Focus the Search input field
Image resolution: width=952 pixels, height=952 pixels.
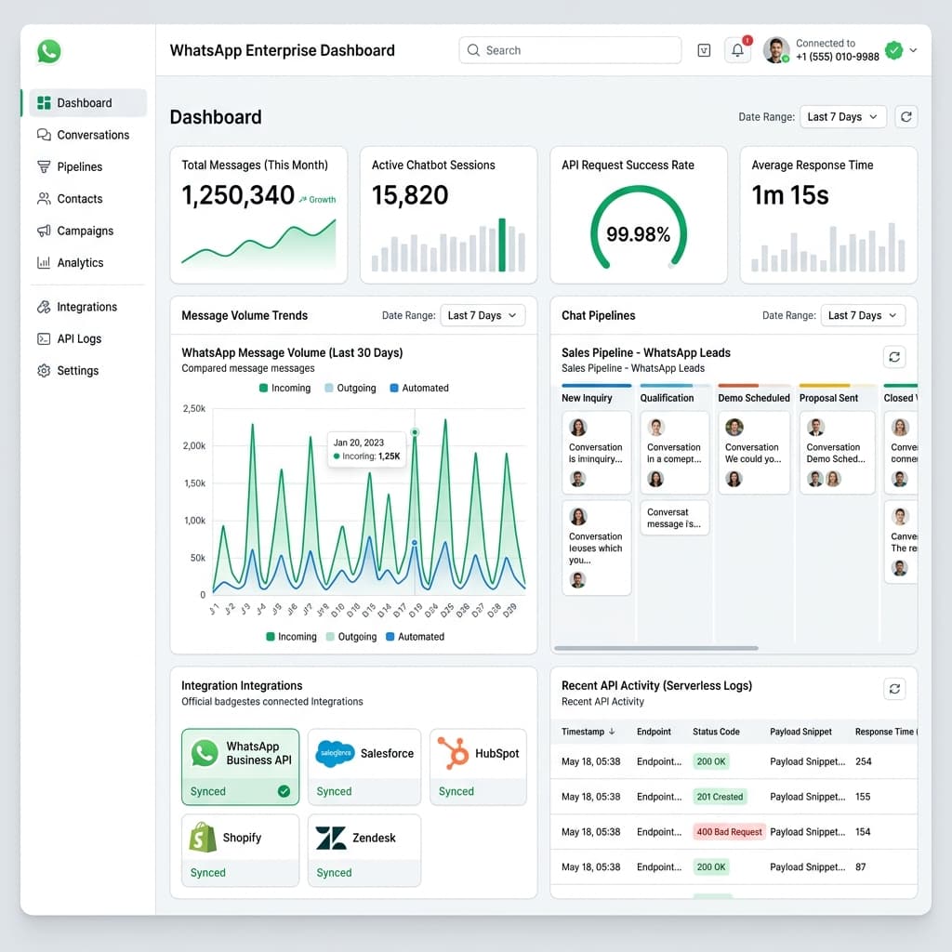(570, 50)
